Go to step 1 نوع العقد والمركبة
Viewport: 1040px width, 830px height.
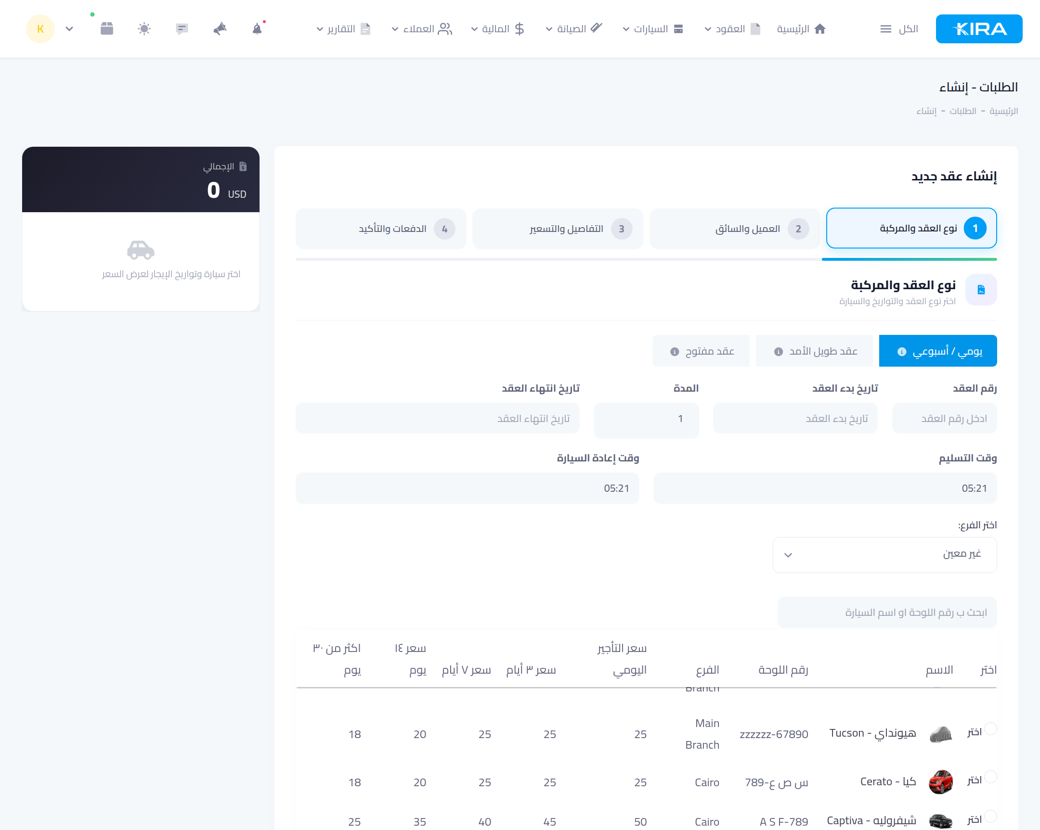pos(911,228)
